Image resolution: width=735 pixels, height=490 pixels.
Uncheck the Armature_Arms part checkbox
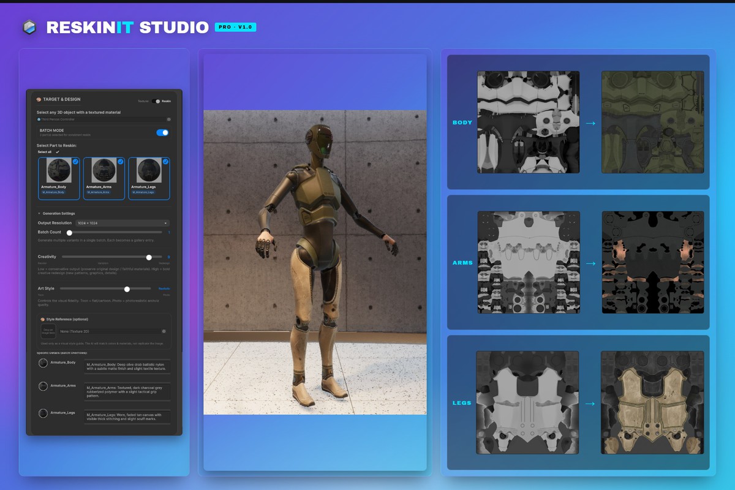click(120, 161)
